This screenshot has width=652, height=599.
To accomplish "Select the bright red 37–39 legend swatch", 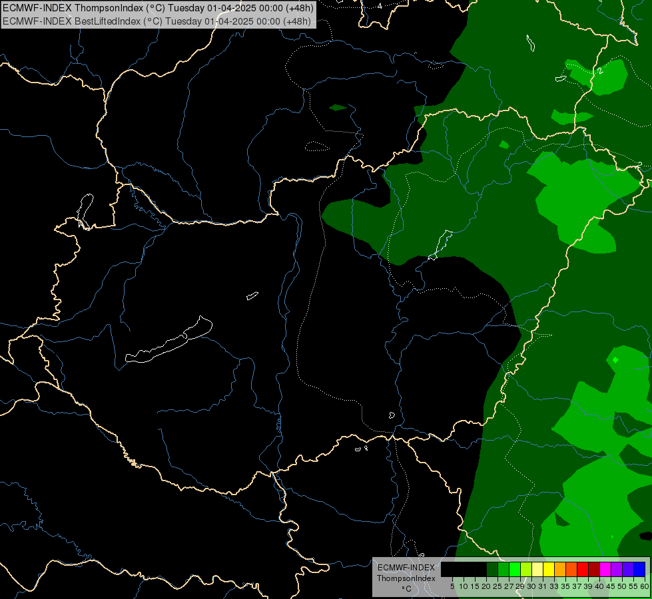I will pos(583,569).
